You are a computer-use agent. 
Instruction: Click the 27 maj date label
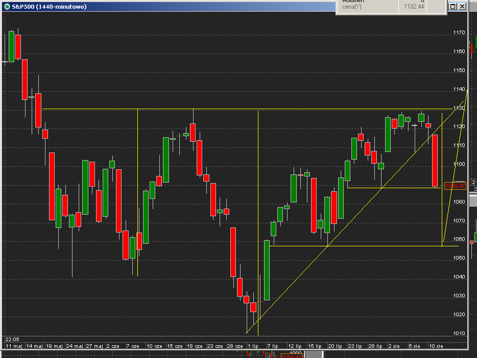click(94, 346)
